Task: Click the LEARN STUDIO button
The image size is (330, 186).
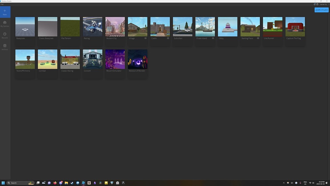Action: click(321, 10)
